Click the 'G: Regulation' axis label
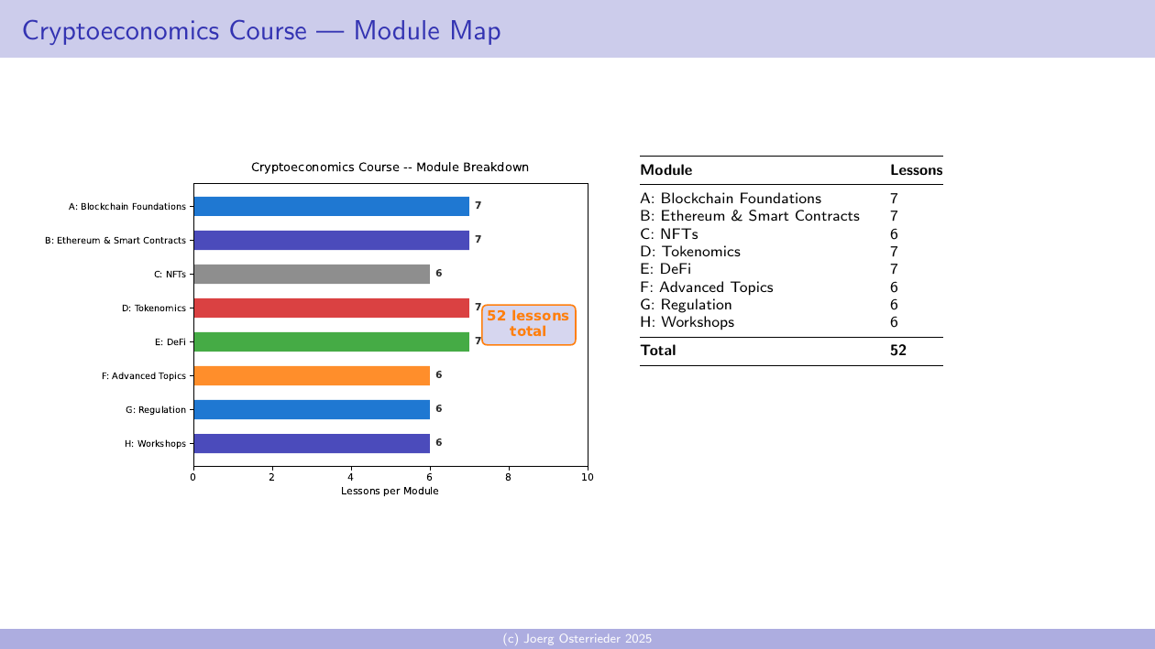 click(x=155, y=409)
